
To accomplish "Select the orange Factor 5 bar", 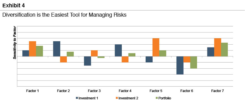I will pos(156,47).
